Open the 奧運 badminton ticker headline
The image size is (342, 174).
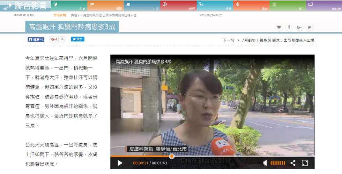coord(104,15)
